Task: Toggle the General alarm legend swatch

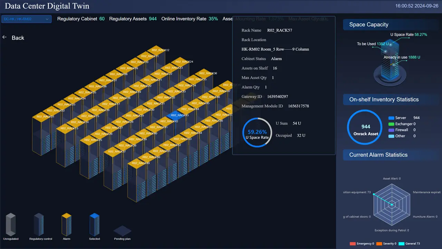Action: point(402,244)
